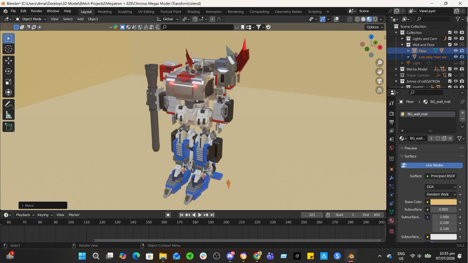Select the combined Transform tool

pyautogui.click(x=9, y=92)
